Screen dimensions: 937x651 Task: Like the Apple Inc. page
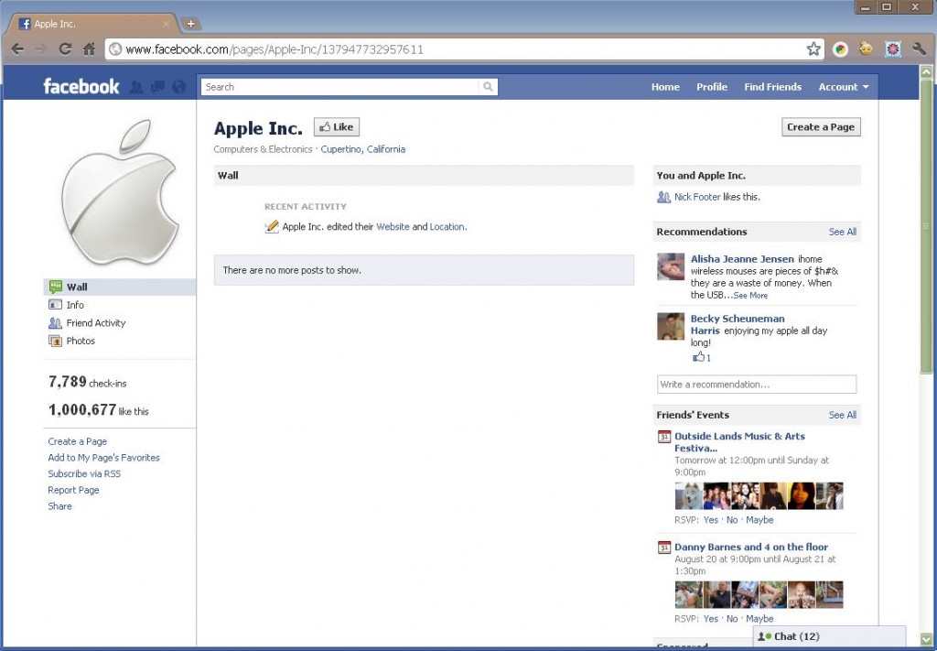[337, 126]
